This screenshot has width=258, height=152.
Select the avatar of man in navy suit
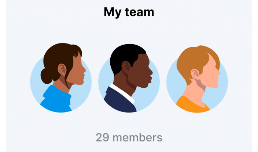click(129, 78)
